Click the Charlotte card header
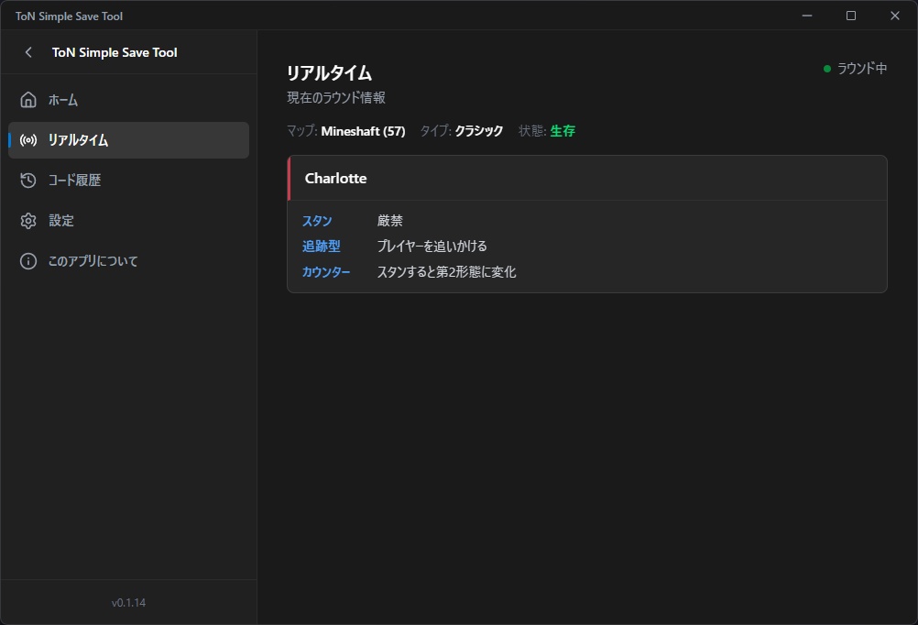The height and width of the screenshot is (625, 918). pos(587,178)
